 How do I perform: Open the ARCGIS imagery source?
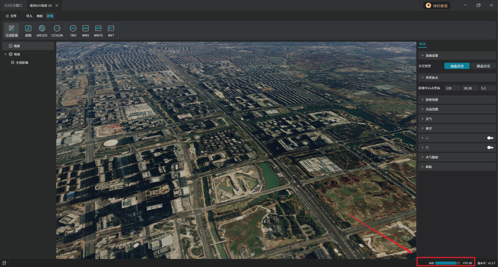pos(42,31)
